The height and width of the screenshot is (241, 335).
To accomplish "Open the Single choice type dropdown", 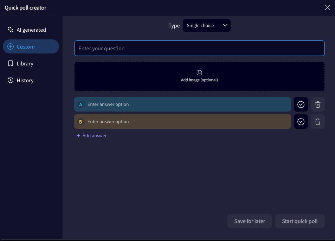I will pos(206,26).
